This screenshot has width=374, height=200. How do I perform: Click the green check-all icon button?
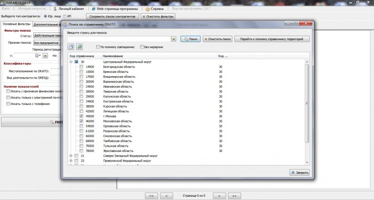click(79, 47)
